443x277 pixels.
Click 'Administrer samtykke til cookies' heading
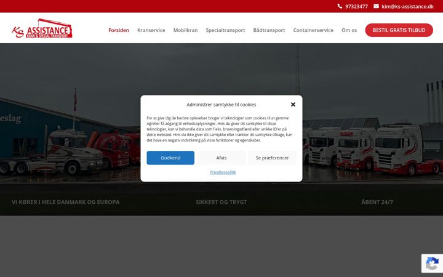(x=221, y=105)
